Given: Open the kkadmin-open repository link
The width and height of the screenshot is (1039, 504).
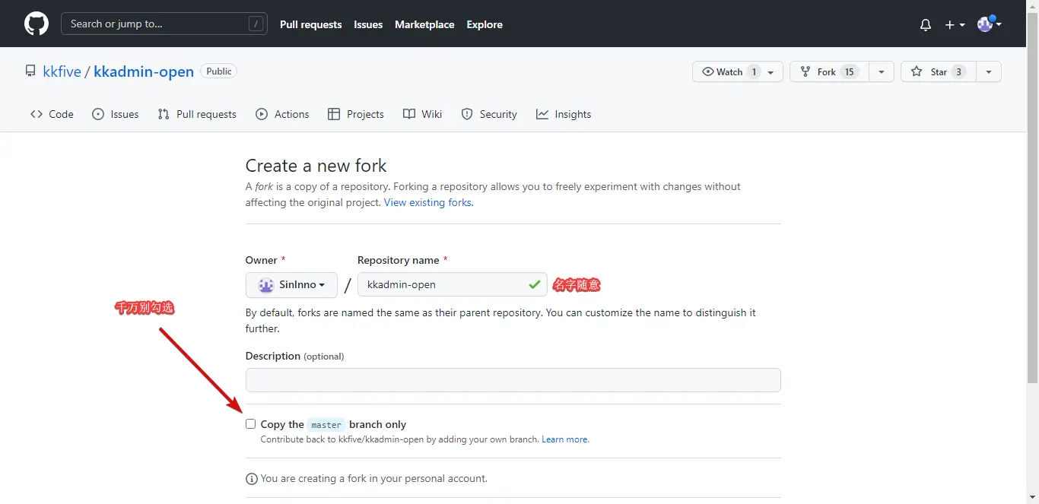Looking at the screenshot, I should coord(144,71).
